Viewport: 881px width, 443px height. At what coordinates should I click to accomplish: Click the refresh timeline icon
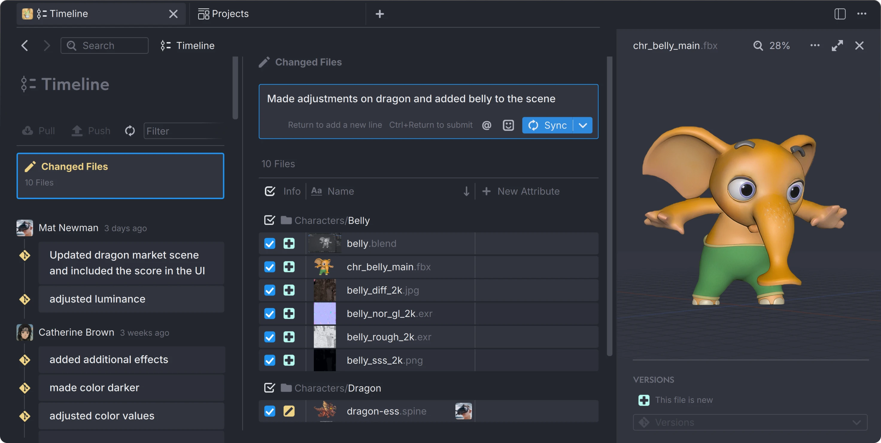(x=130, y=131)
